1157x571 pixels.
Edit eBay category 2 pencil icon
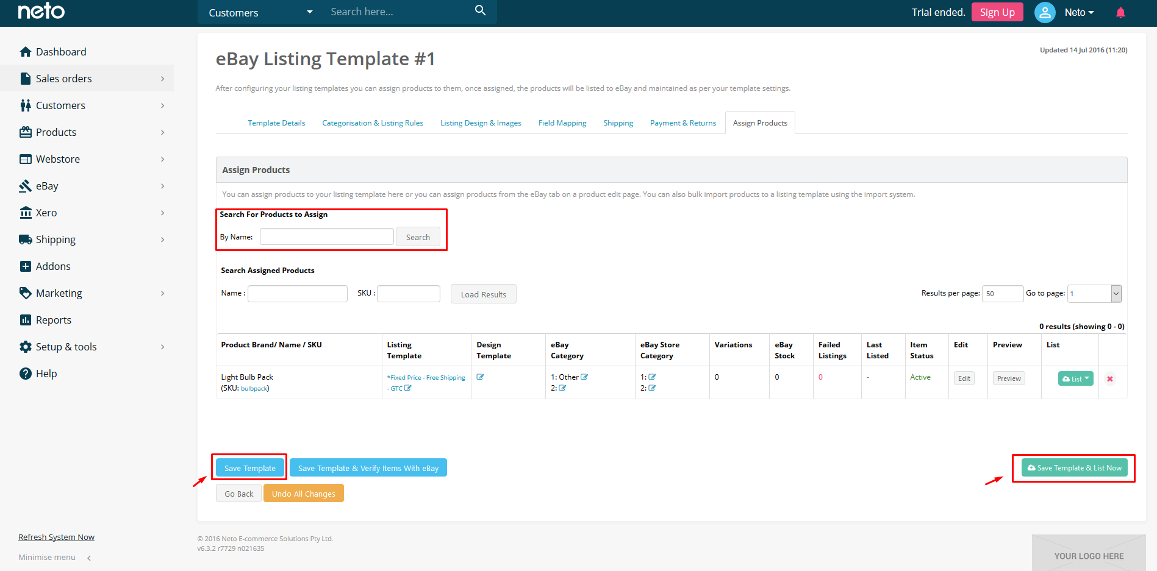tap(562, 388)
